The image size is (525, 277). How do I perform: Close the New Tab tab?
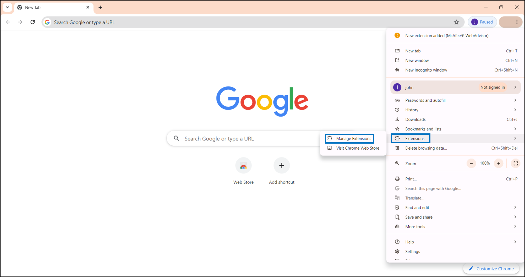click(88, 7)
